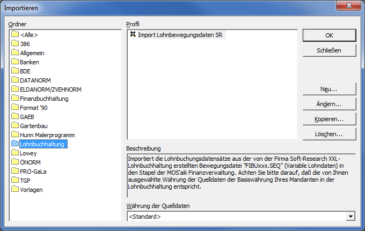Click the TGP folder icon
This screenshot has width=365, height=231.
[x=15, y=180]
